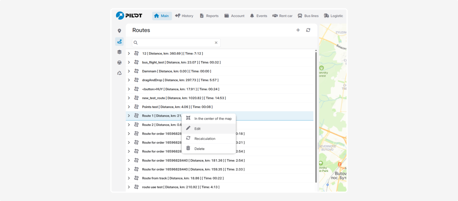Expand the Dammam route row

[129, 71]
